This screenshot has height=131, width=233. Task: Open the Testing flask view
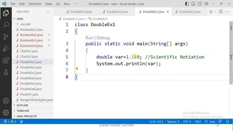coord(6,72)
